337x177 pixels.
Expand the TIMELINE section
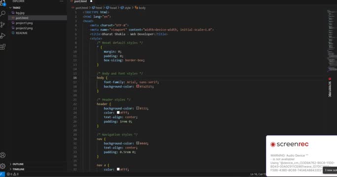point(17,169)
